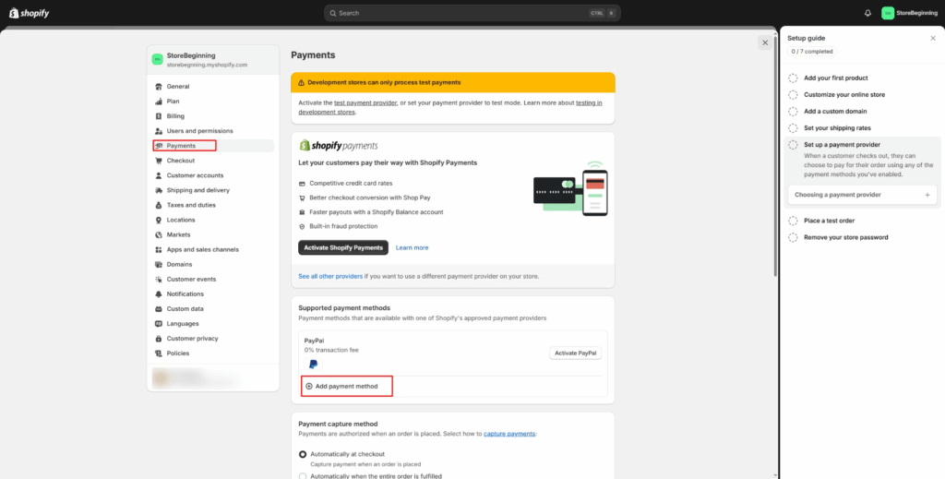Click the Search input field
Viewport: 945px width, 479px height.
(471, 13)
